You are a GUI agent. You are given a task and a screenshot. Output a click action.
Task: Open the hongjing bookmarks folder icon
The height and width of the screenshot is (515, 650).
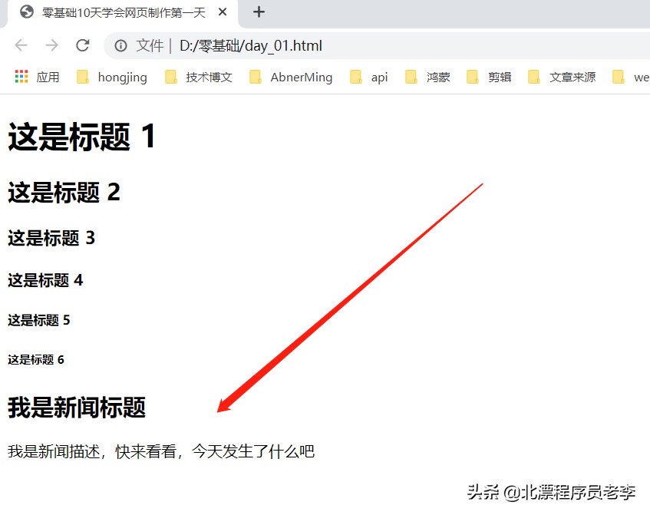tap(82, 77)
